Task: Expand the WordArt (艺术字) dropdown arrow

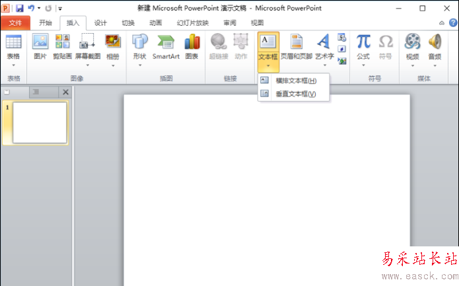Action: pyautogui.click(x=325, y=65)
